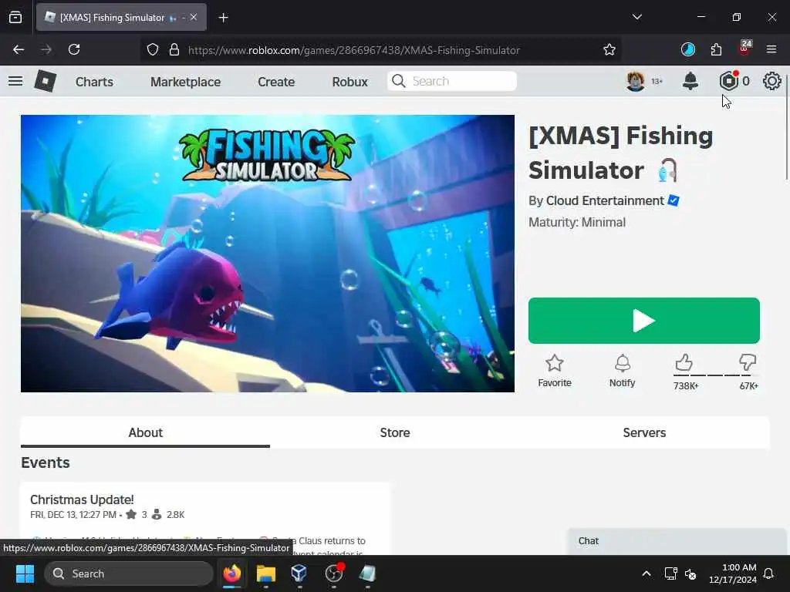Reload the page with the refresh button
Image resolution: width=790 pixels, height=592 pixels.
(74, 49)
